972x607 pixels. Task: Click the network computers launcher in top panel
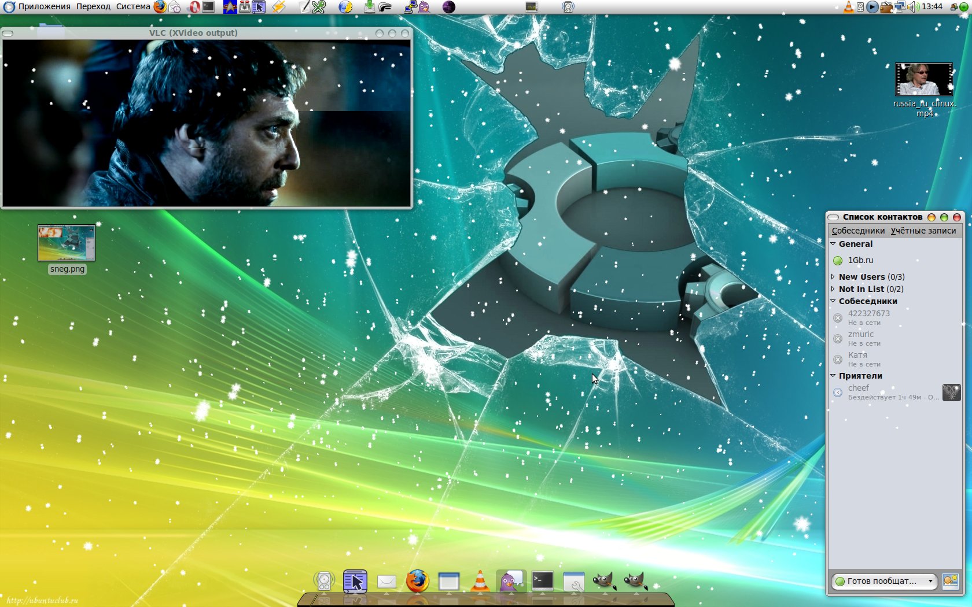pyautogui.click(x=410, y=7)
